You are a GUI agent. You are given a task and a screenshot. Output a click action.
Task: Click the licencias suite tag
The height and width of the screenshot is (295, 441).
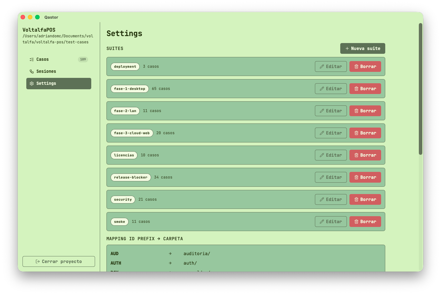point(124,155)
